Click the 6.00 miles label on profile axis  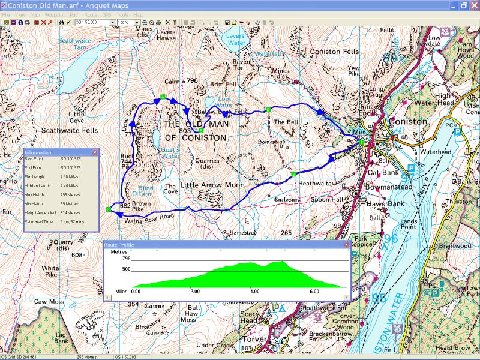pyautogui.click(x=314, y=292)
